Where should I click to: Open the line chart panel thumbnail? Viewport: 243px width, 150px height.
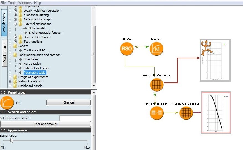(216, 113)
